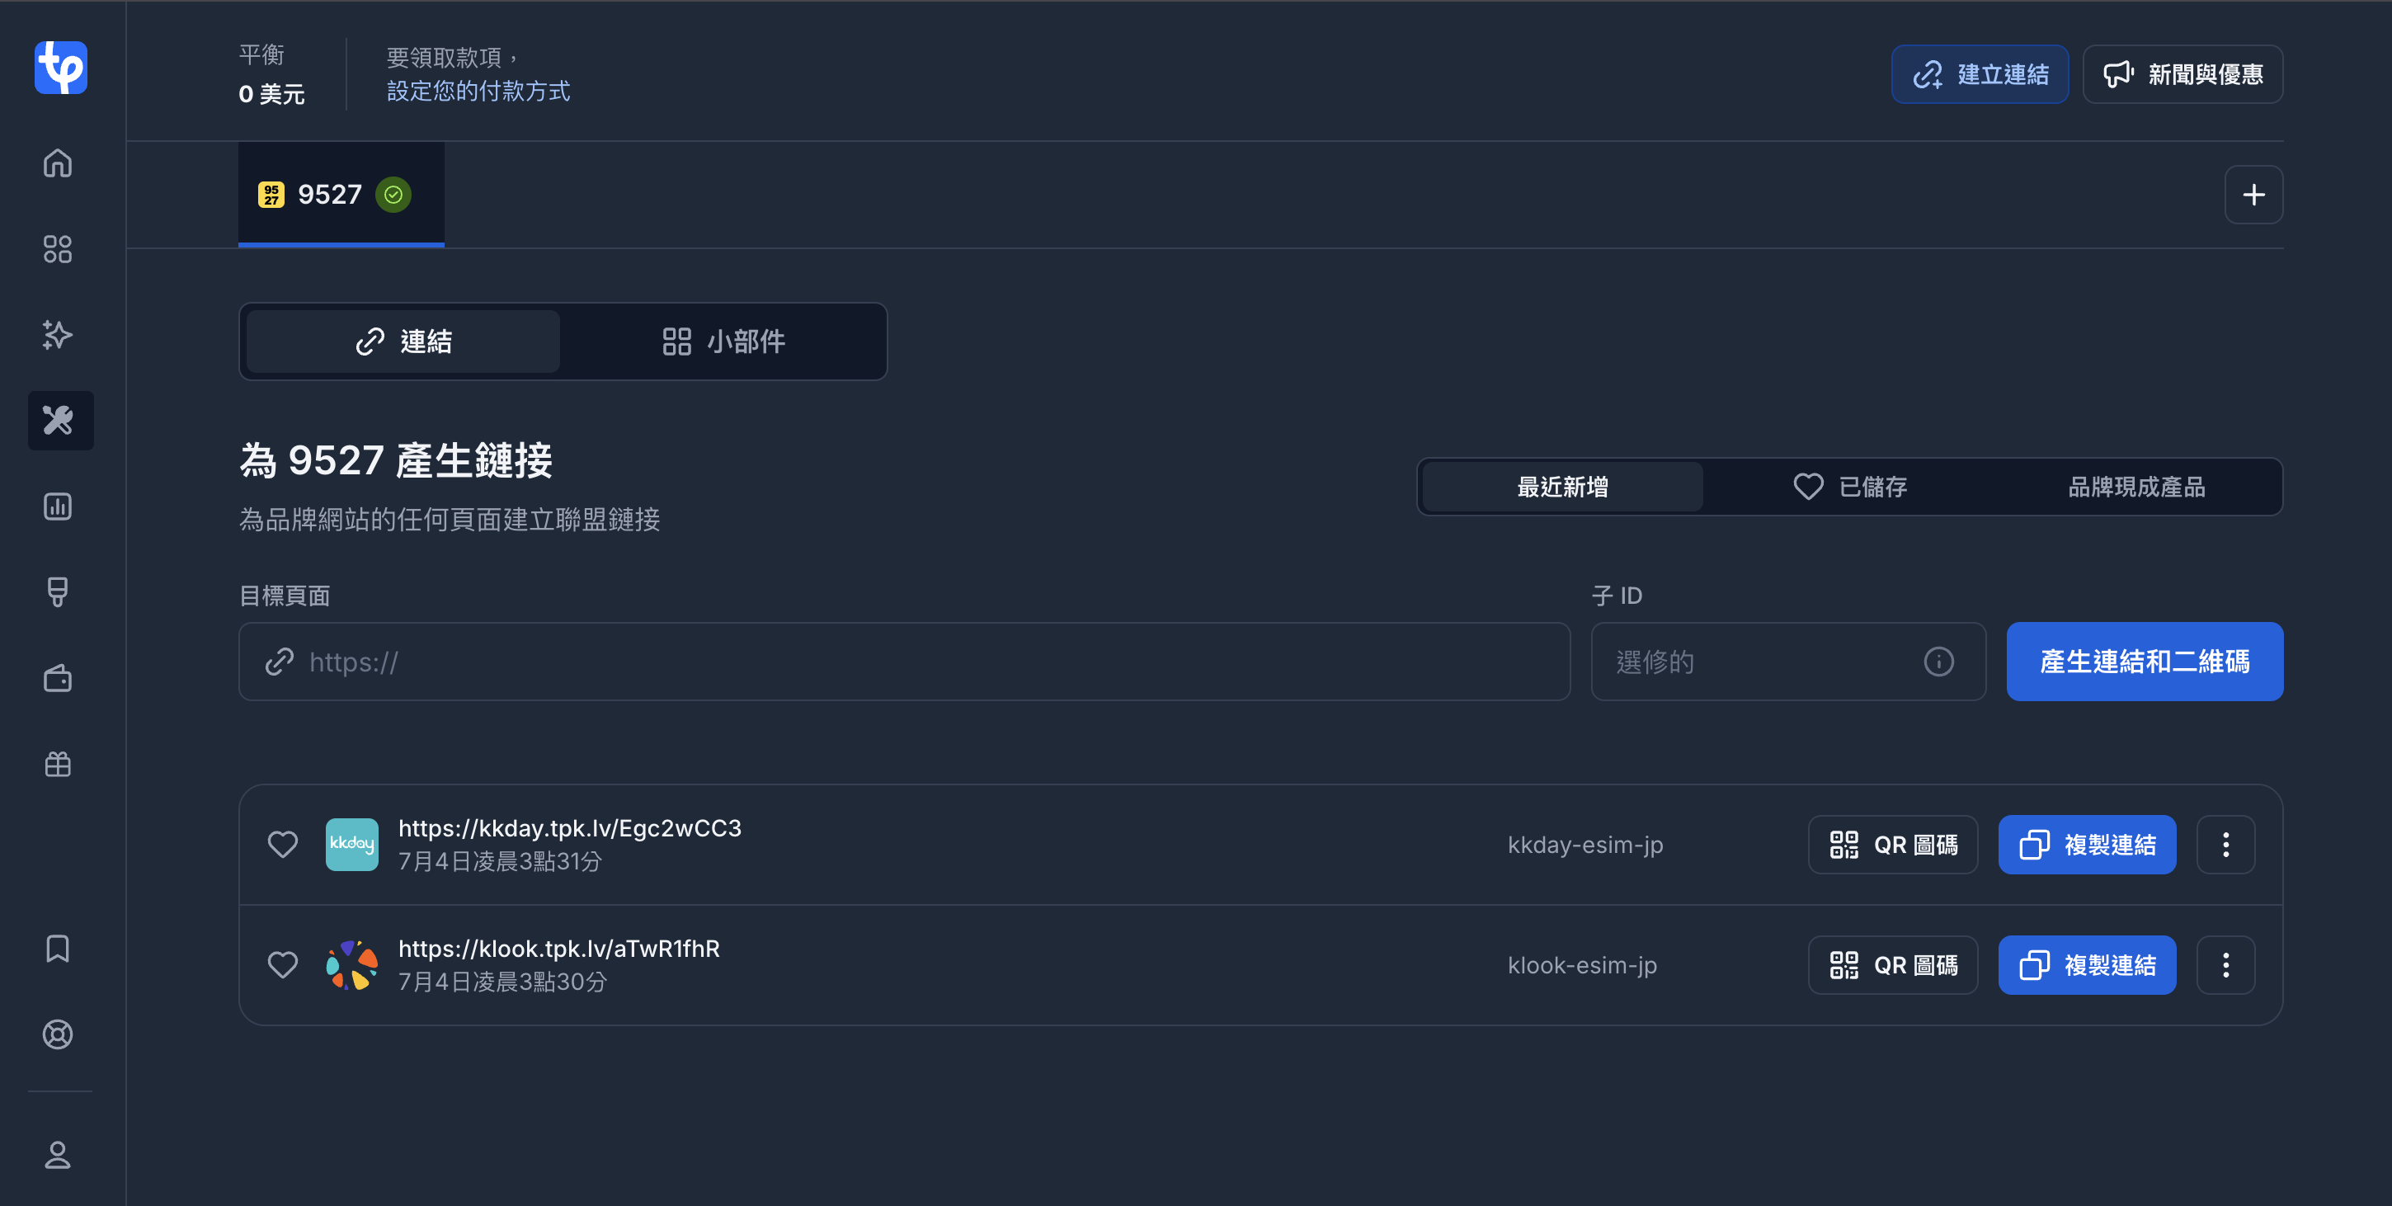Click the https://klook.tpk.lv/aTwR1fhR link text
Image resolution: width=2392 pixels, height=1206 pixels.
point(559,949)
